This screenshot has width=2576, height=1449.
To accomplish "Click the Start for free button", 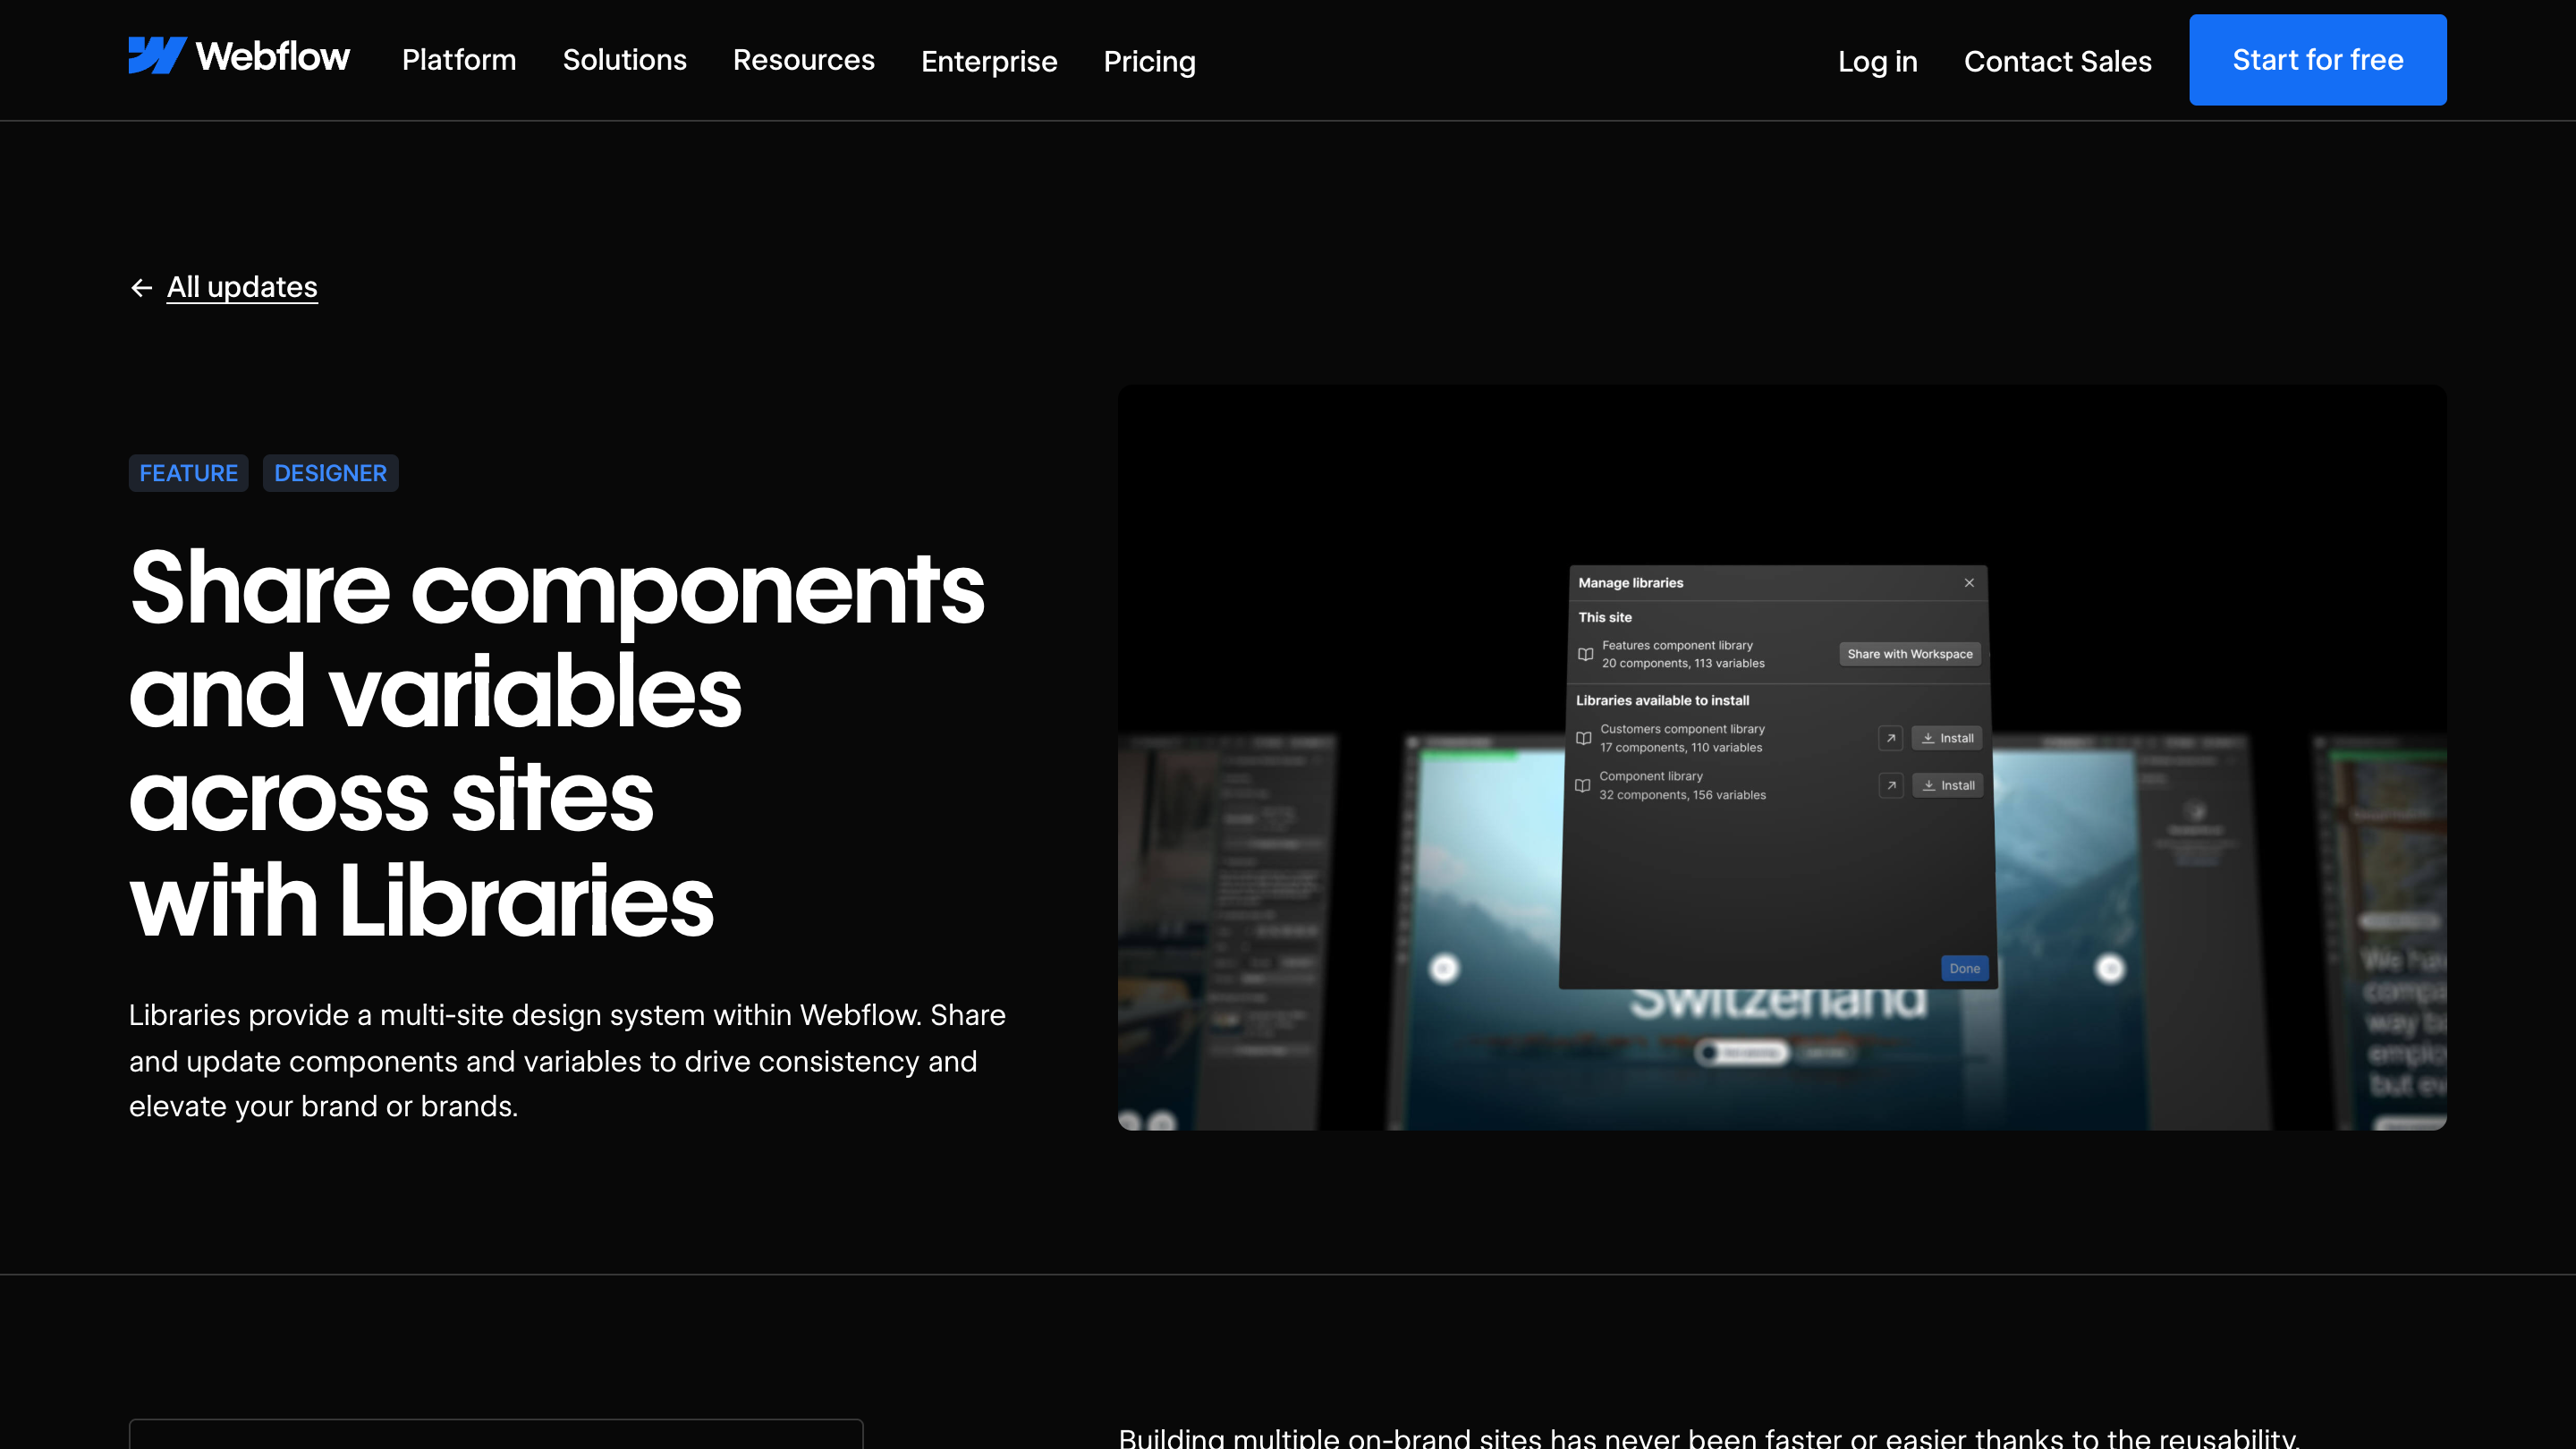I will 2318,60.
